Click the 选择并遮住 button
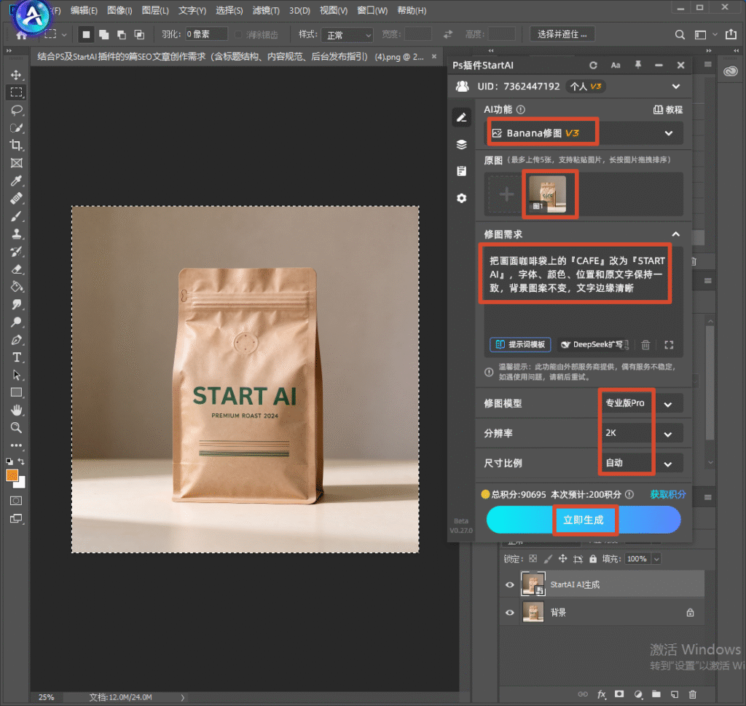The image size is (746, 706). 562,34
